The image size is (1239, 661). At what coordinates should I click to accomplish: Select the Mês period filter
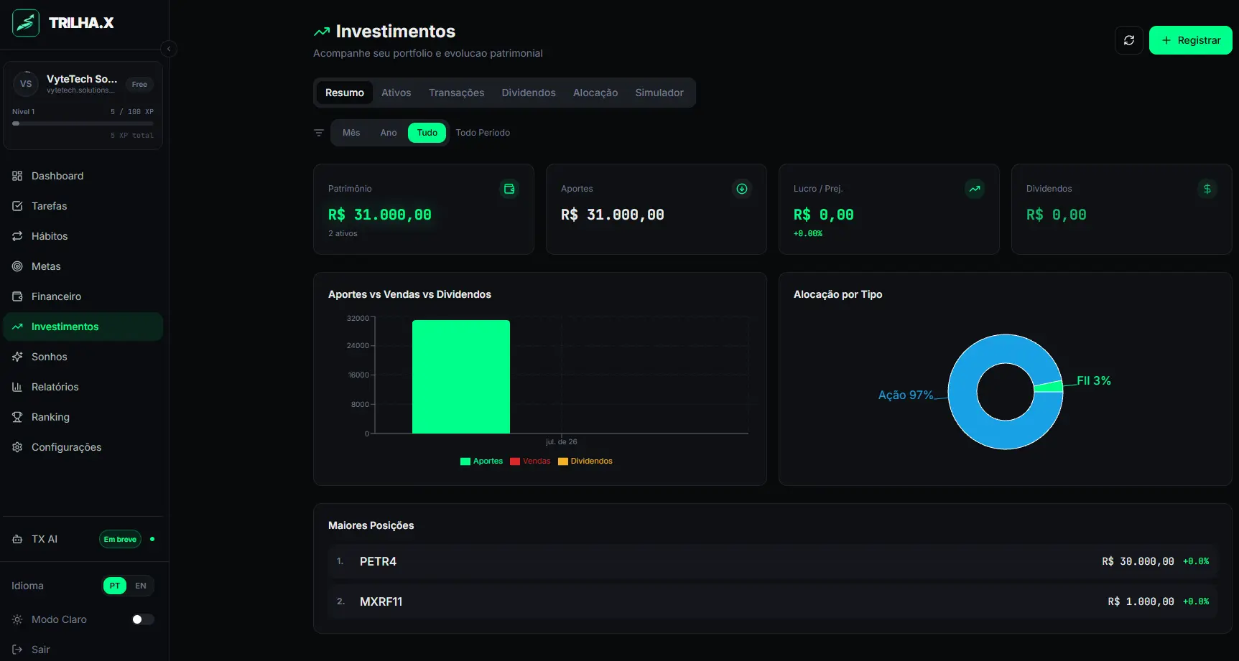[x=351, y=133]
